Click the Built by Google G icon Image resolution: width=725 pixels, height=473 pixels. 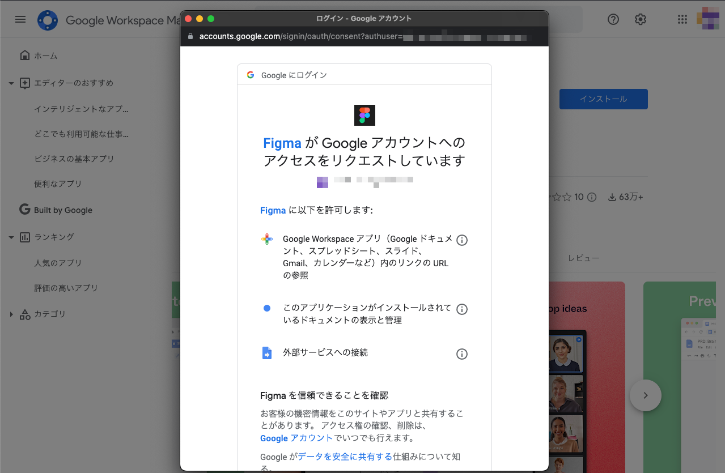[24, 210]
